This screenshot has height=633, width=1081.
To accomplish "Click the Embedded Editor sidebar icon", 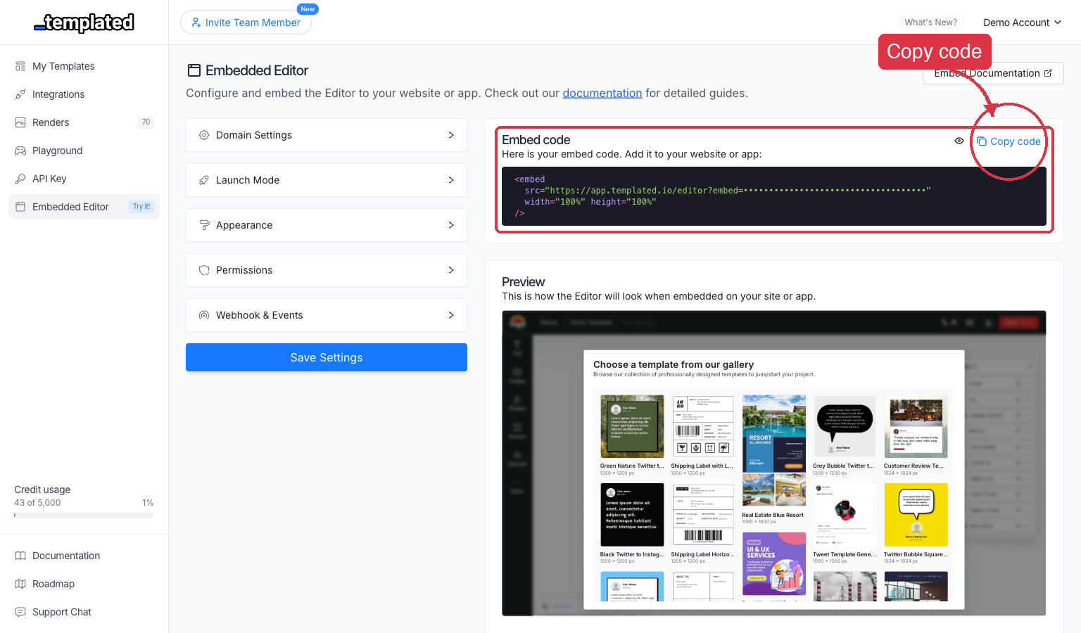I will (21, 207).
